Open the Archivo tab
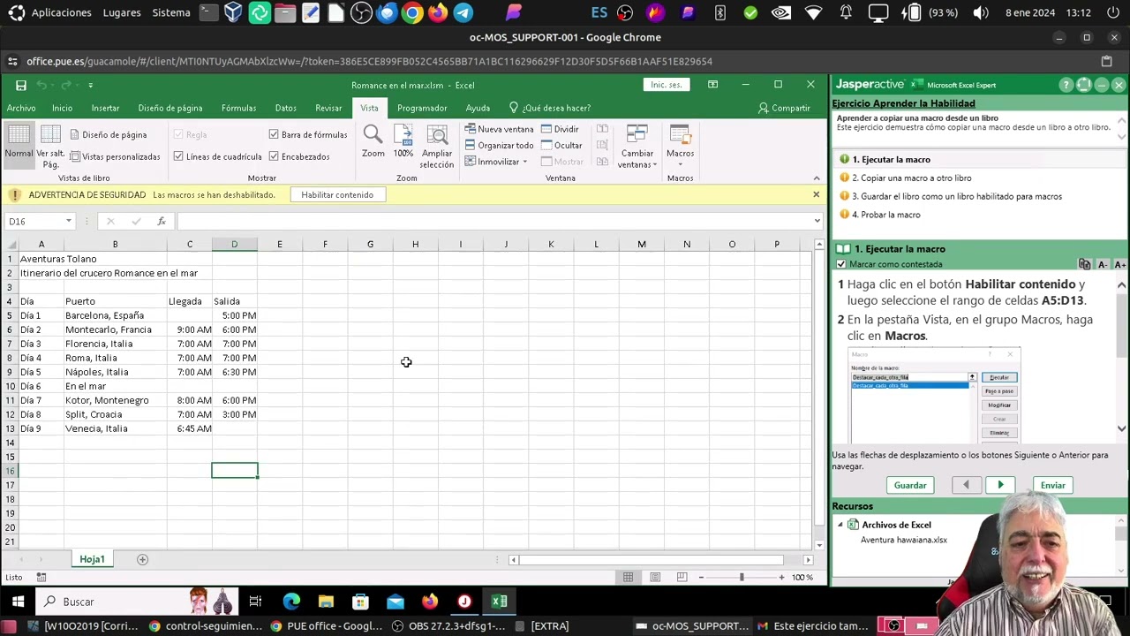1130x636 pixels. tap(21, 108)
